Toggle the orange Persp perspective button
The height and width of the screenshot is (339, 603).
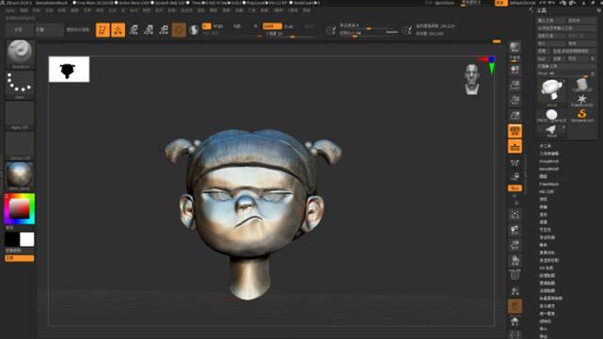[515, 131]
